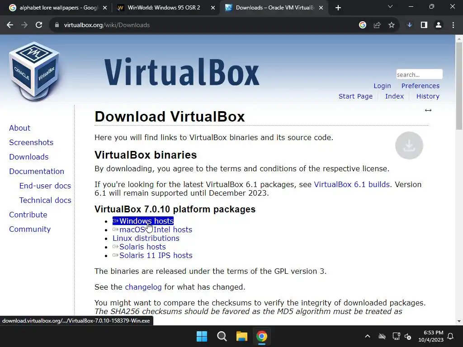
Task: View site information lock icon
Action: (x=57, y=25)
